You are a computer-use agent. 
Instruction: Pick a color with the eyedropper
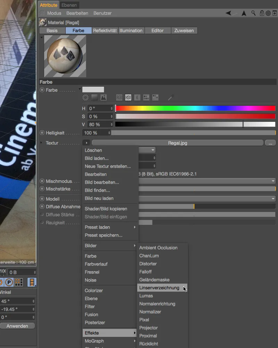click(x=171, y=97)
